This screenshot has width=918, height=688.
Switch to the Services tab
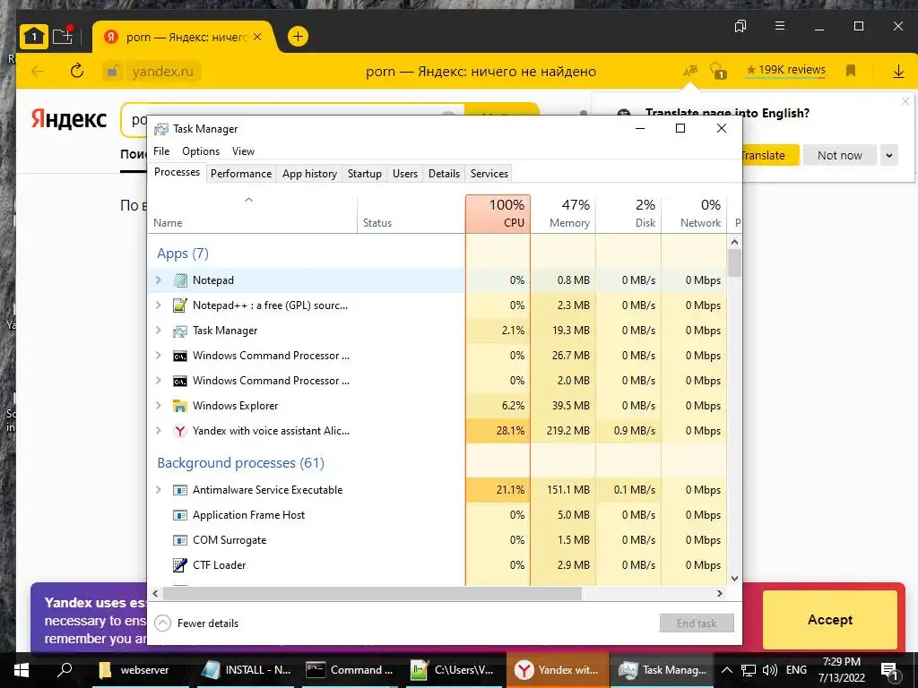click(489, 173)
